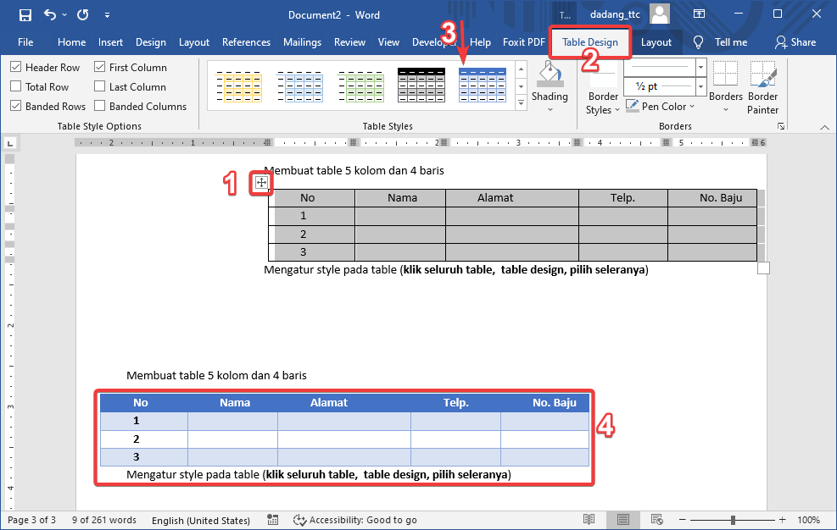Click the Accessibility: Good to go status icon
The width and height of the screenshot is (837, 530).
click(299, 520)
